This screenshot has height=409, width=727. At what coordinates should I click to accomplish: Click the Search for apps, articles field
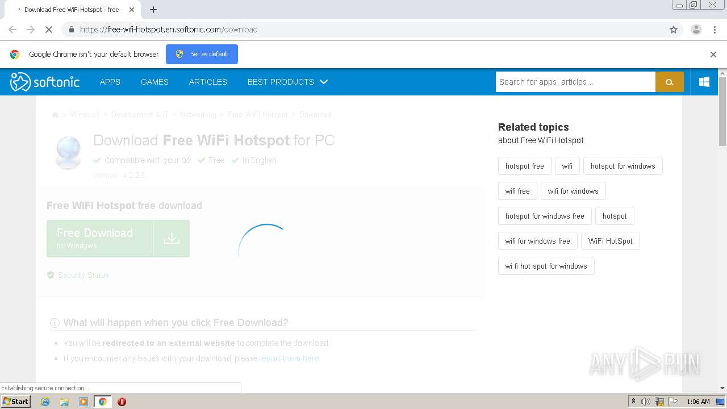(575, 82)
